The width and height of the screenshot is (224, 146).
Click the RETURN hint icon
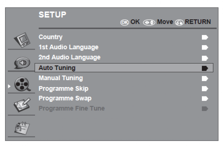[178, 22]
